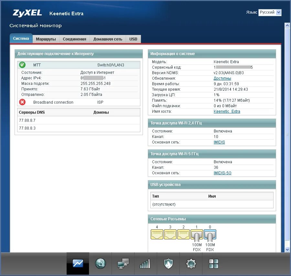
Task: Click network port 3 icon
Action: [x=170, y=234]
